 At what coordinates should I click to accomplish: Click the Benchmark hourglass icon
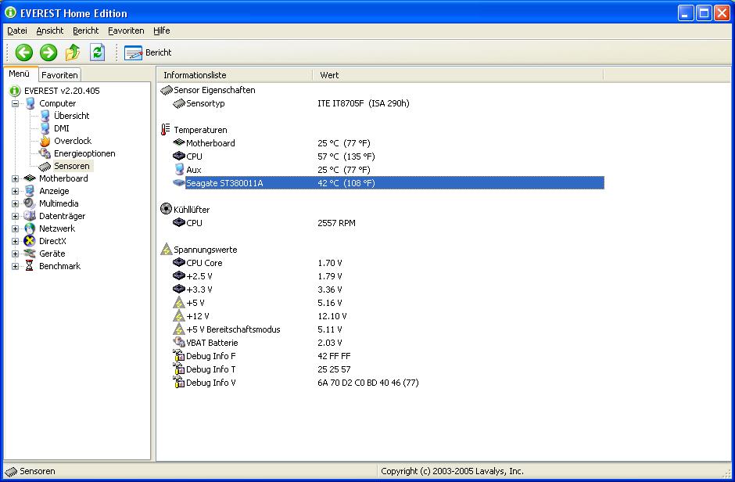point(30,266)
